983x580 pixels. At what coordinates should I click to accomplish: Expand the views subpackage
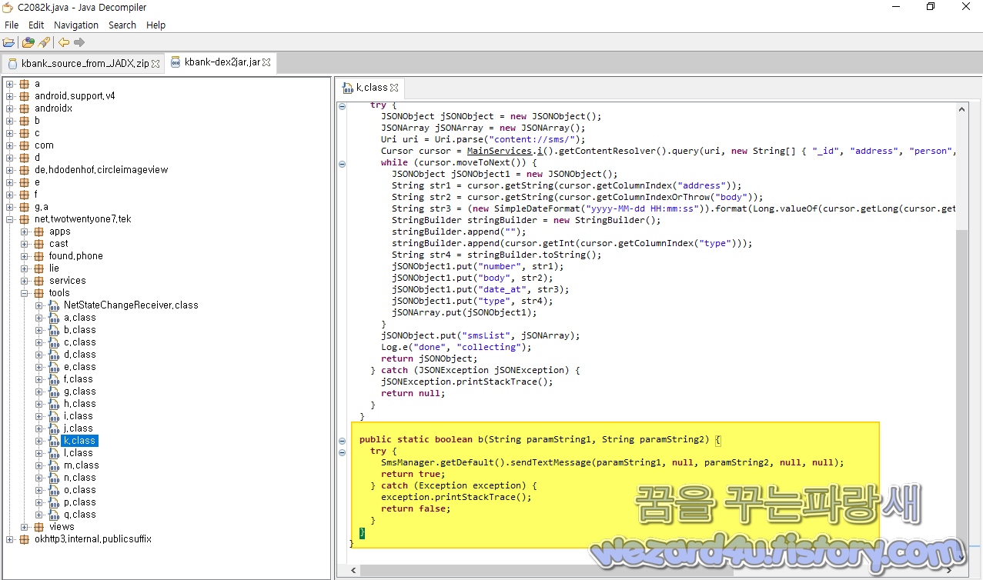tap(25, 527)
